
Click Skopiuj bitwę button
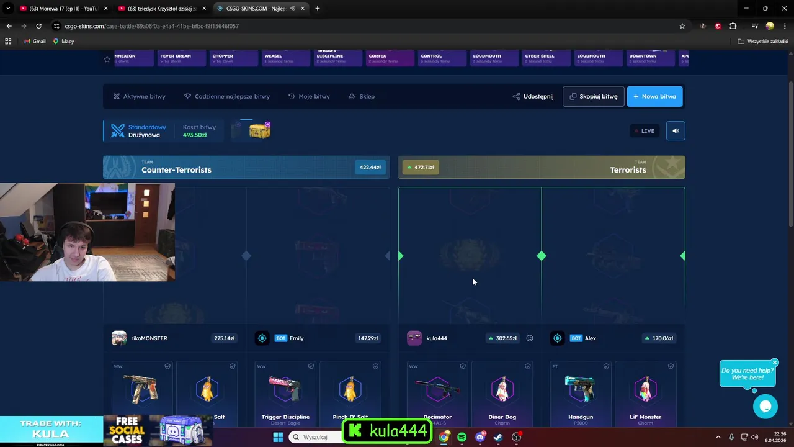point(594,96)
